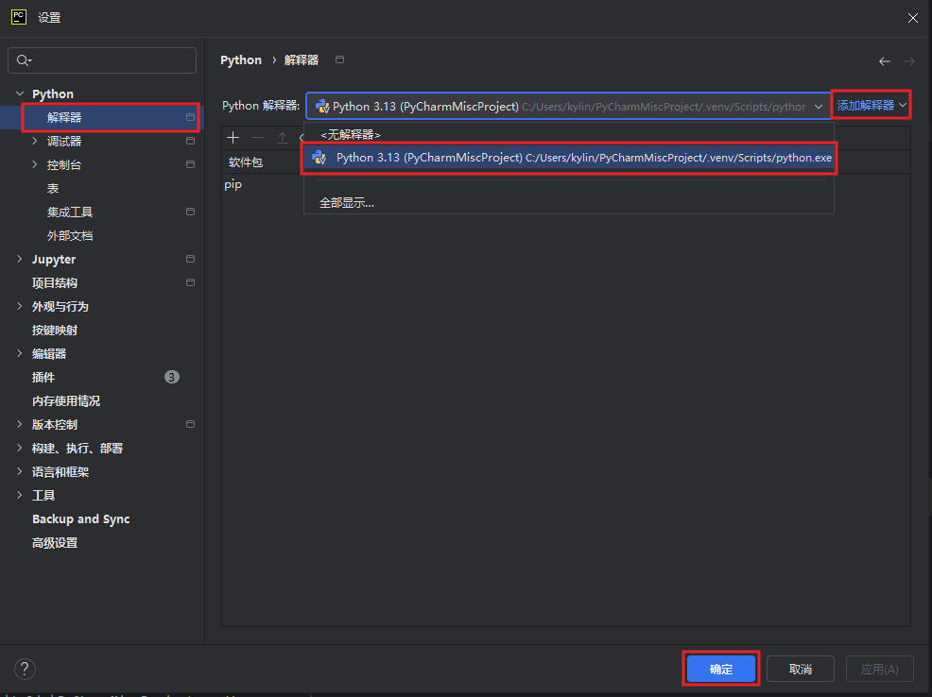932x697 pixels.
Task: Expand the 调试器 tree node
Action: [34, 141]
